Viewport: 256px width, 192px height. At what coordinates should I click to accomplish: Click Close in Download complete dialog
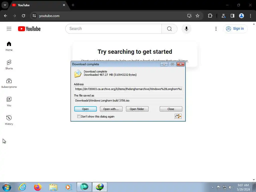pyautogui.click(x=171, y=109)
